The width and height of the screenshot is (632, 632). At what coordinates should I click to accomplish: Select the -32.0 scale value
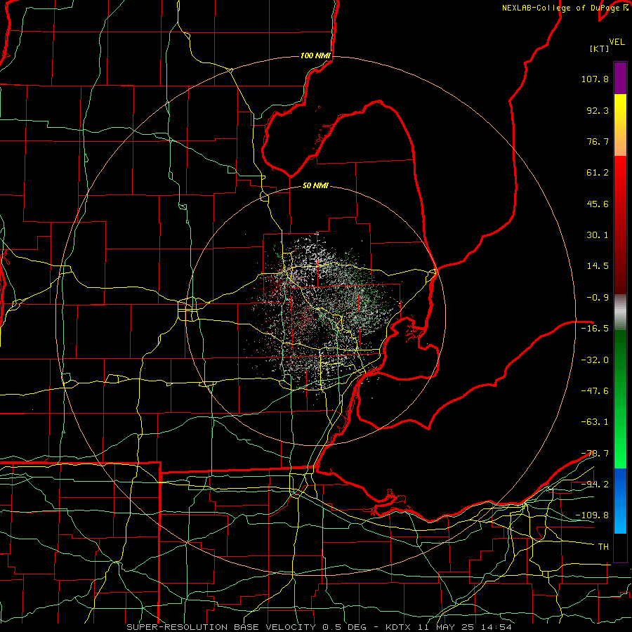[x=595, y=360]
